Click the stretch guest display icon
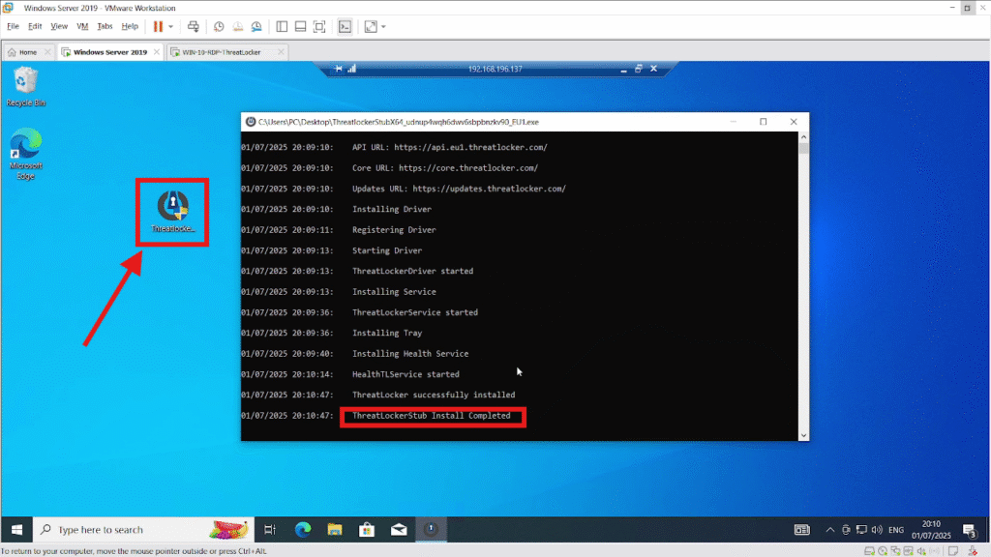The height and width of the screenshot is (557, 991). [371, 26]
